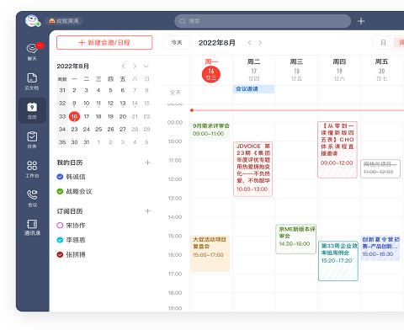The image size is (404, 330).
Task: Click the 我的日历 section heading
Action: click(x=70, y=162)
